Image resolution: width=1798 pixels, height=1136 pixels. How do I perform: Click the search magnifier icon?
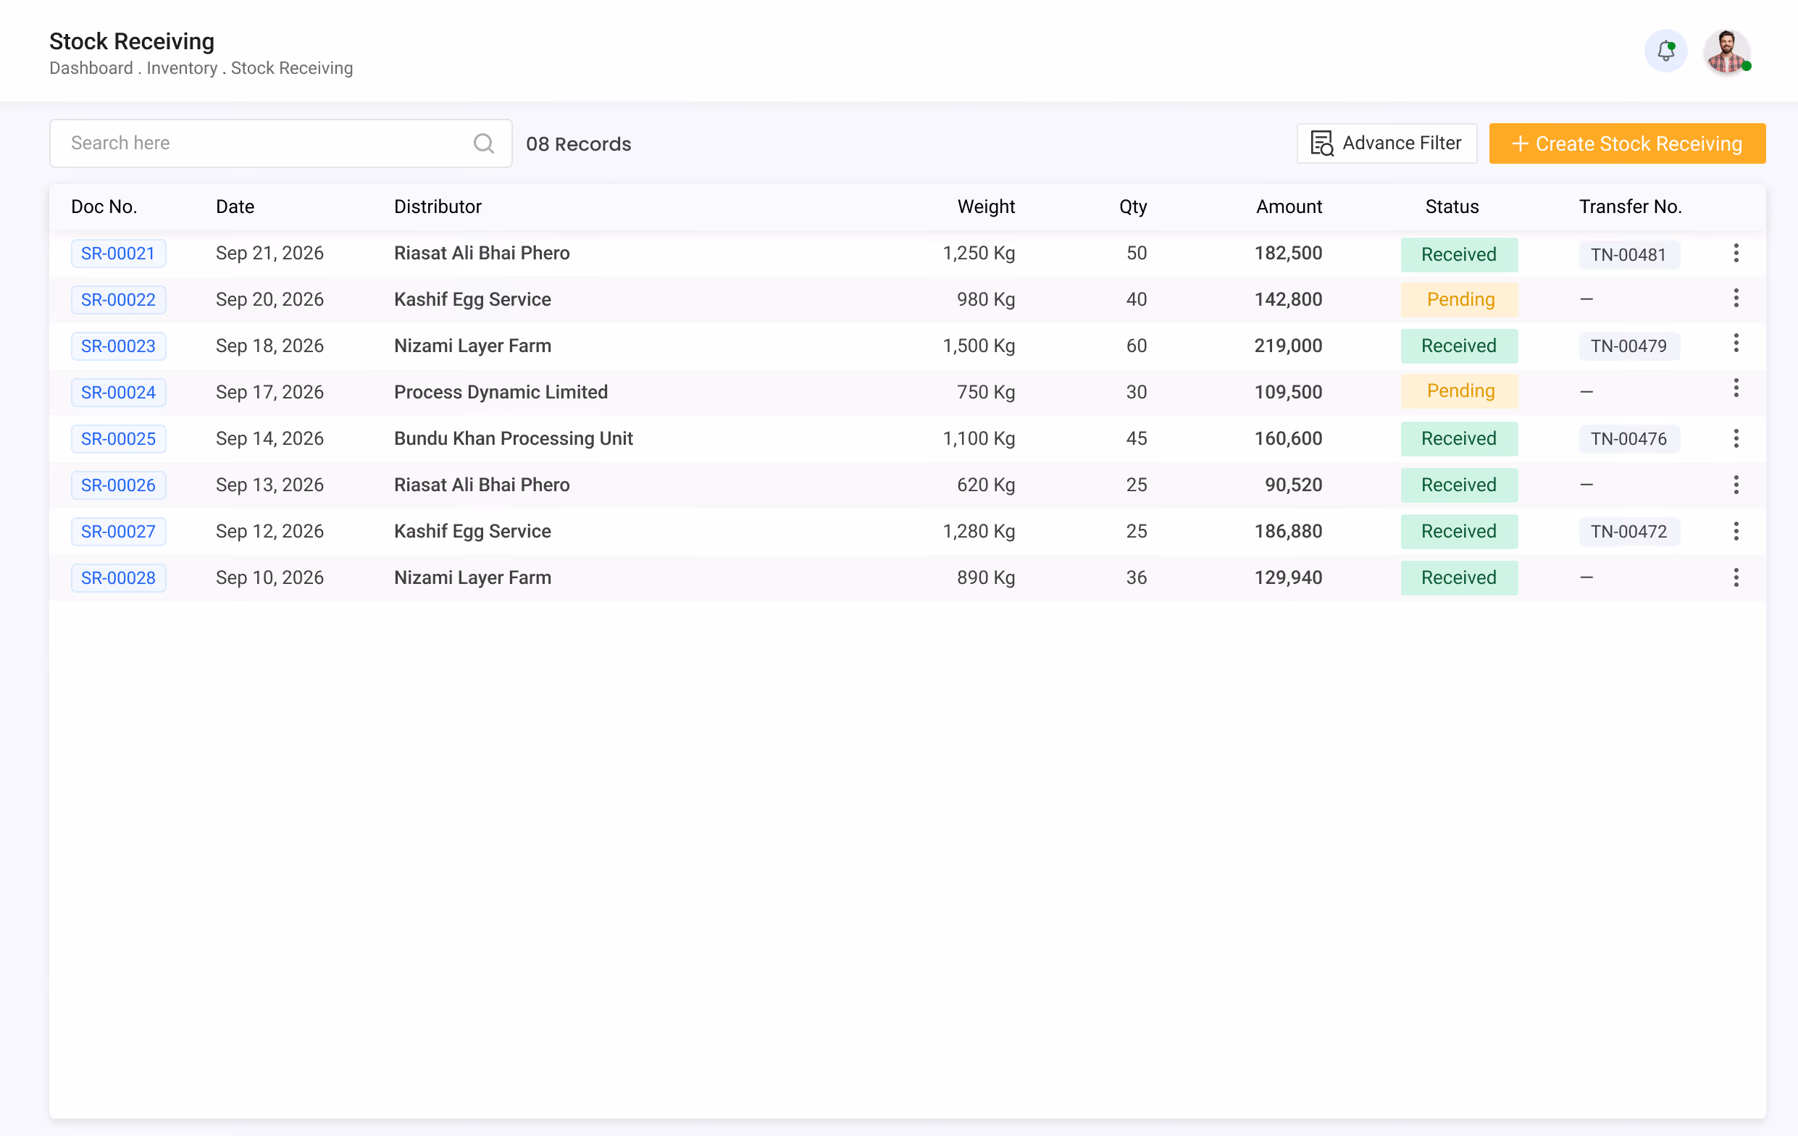pos(484,143)
